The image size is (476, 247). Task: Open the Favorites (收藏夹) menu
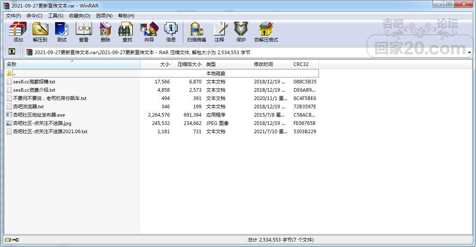coord(80,16)
